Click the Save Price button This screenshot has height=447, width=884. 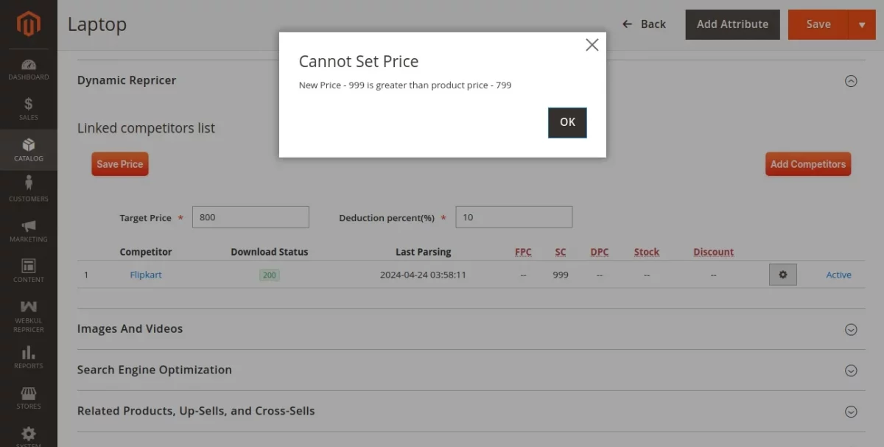119,163
